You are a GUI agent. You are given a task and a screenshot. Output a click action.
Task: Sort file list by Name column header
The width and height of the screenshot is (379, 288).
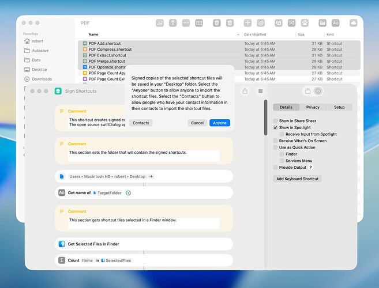point(93,35)
